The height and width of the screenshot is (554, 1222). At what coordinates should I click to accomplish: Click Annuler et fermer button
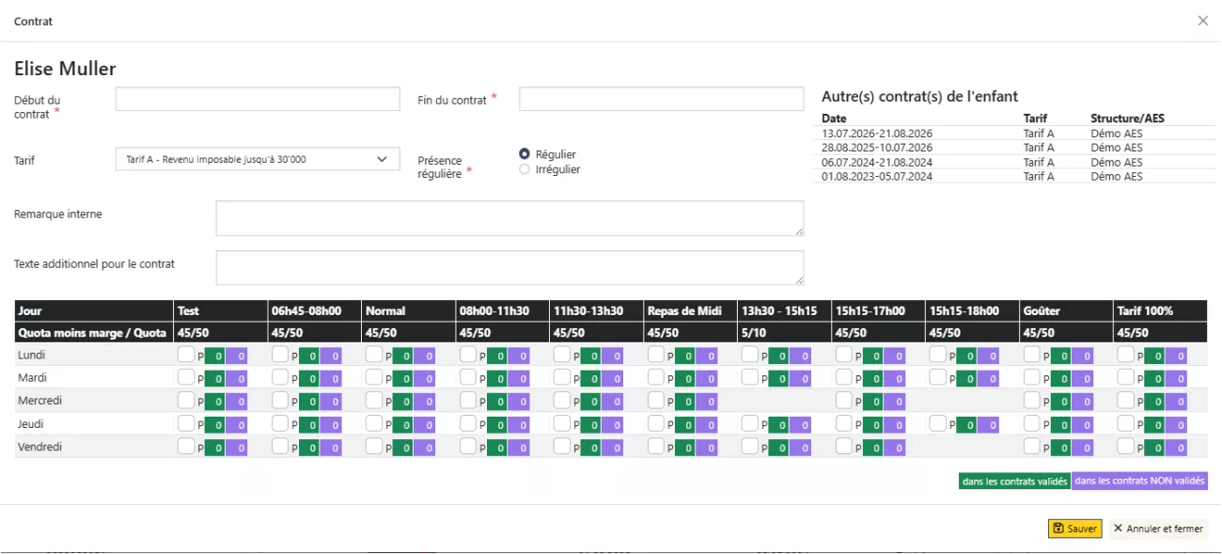point(1158,529)
